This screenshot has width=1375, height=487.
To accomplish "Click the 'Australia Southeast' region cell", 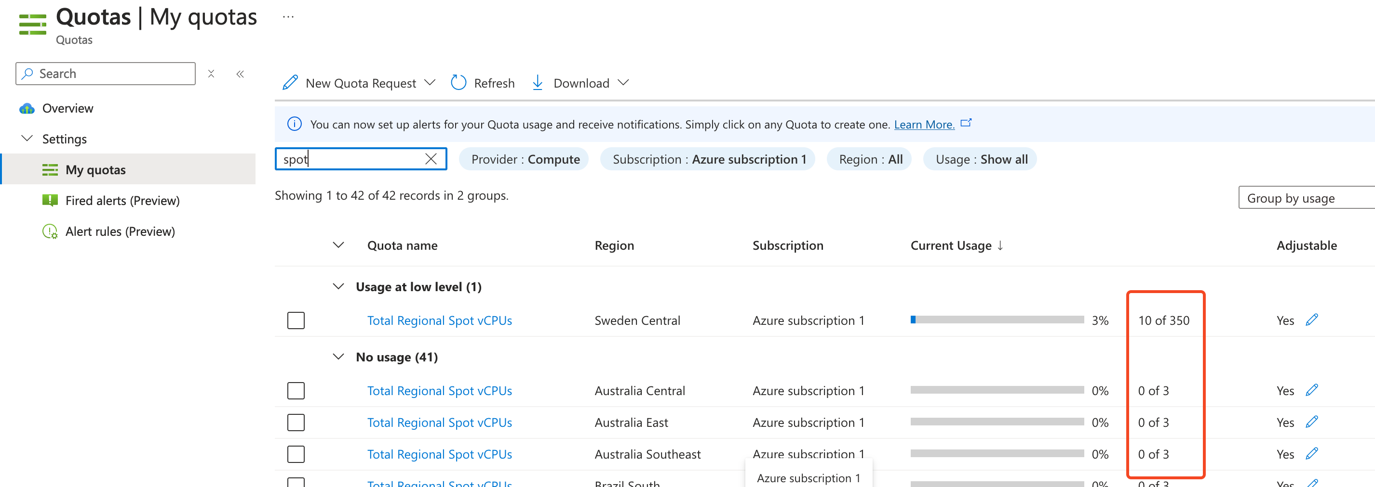I will 647,454.
